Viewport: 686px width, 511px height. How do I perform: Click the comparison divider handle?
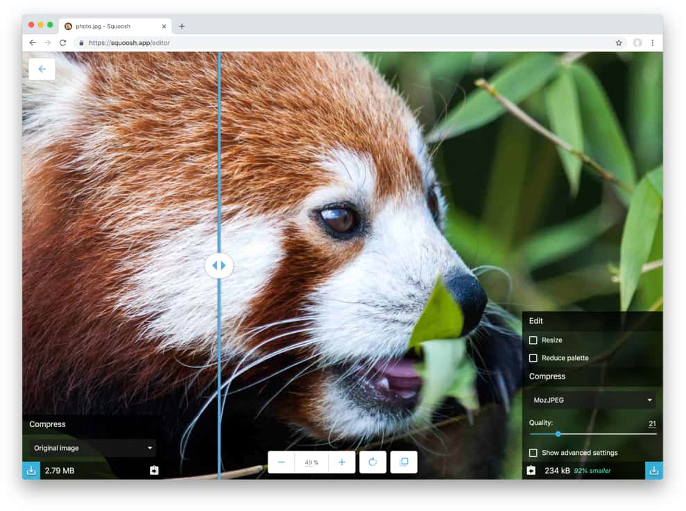pos(219,265)
